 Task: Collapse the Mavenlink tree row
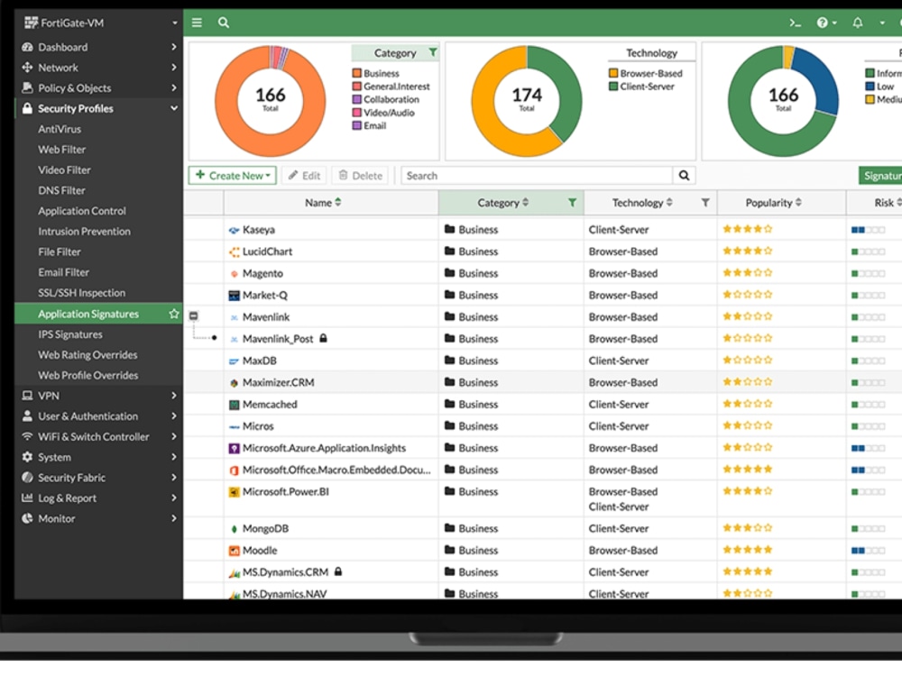click(194, 315)
